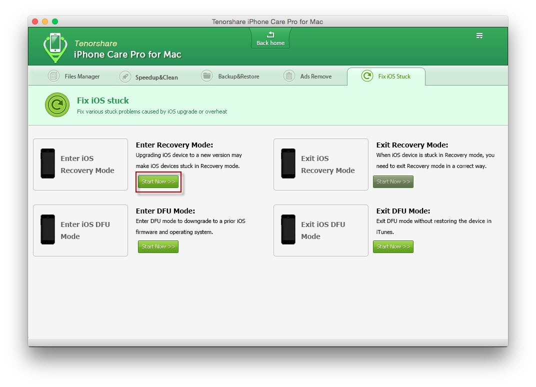Select the Ads Remove tab

[315, 76]
